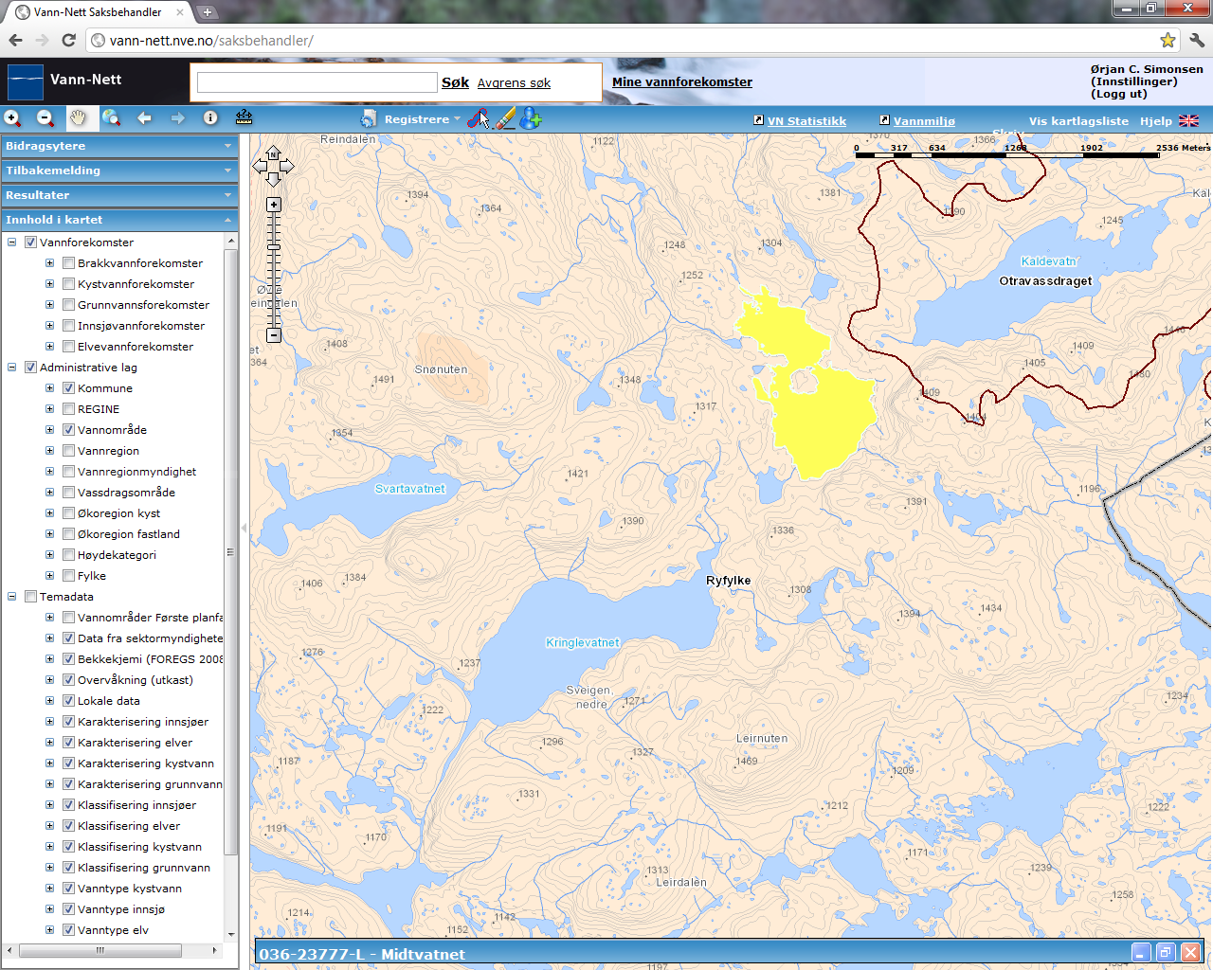Uncheck the Kommune layer
Image resolution: width=1213 pixels, height=970 pixels.
pos(68,388)
